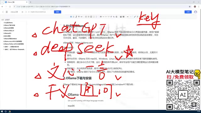Jump to outline item 5.Ollama命令
Viewport: 201px width, 113px height.
(x=7, y=33)
